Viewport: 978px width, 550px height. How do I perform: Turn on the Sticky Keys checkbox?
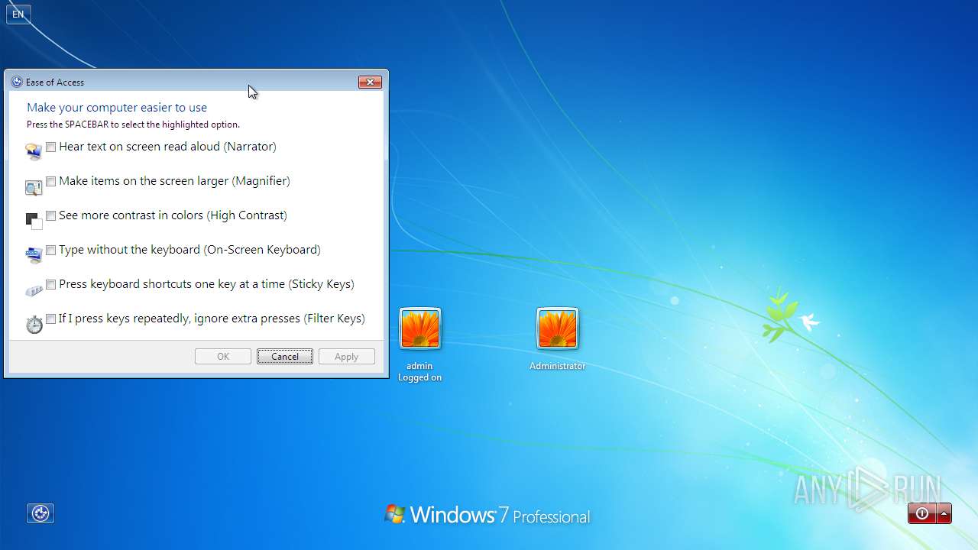click(x=51, y=284)
